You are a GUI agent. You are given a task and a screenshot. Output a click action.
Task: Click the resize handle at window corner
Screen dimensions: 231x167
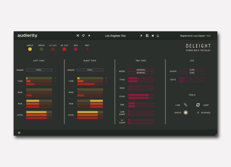(x=216, y=134)
